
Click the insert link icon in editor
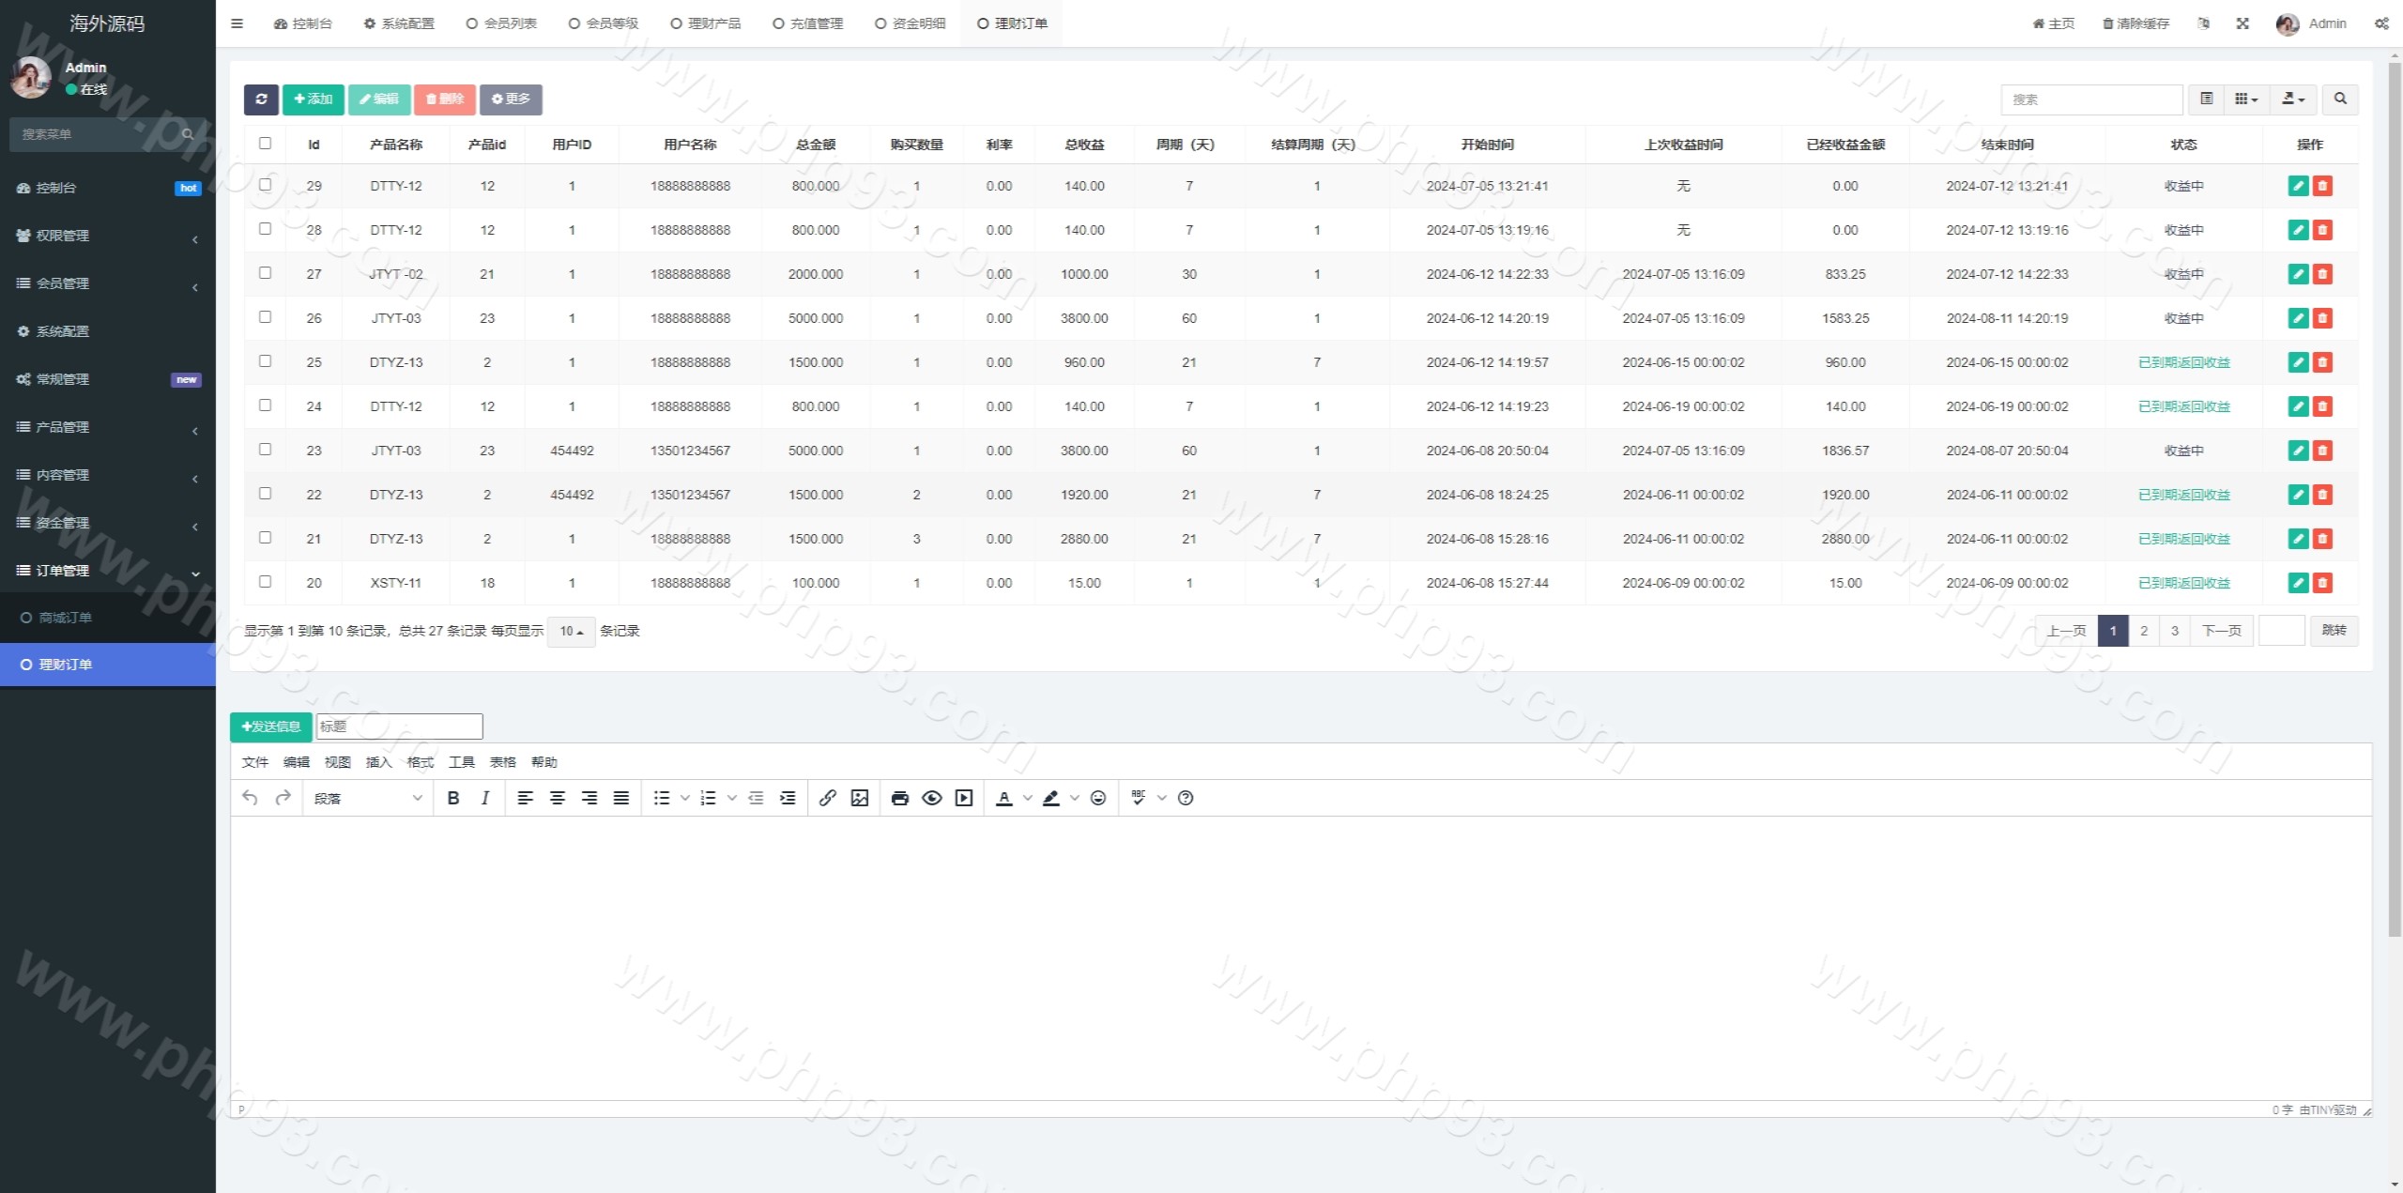point(827,798)
